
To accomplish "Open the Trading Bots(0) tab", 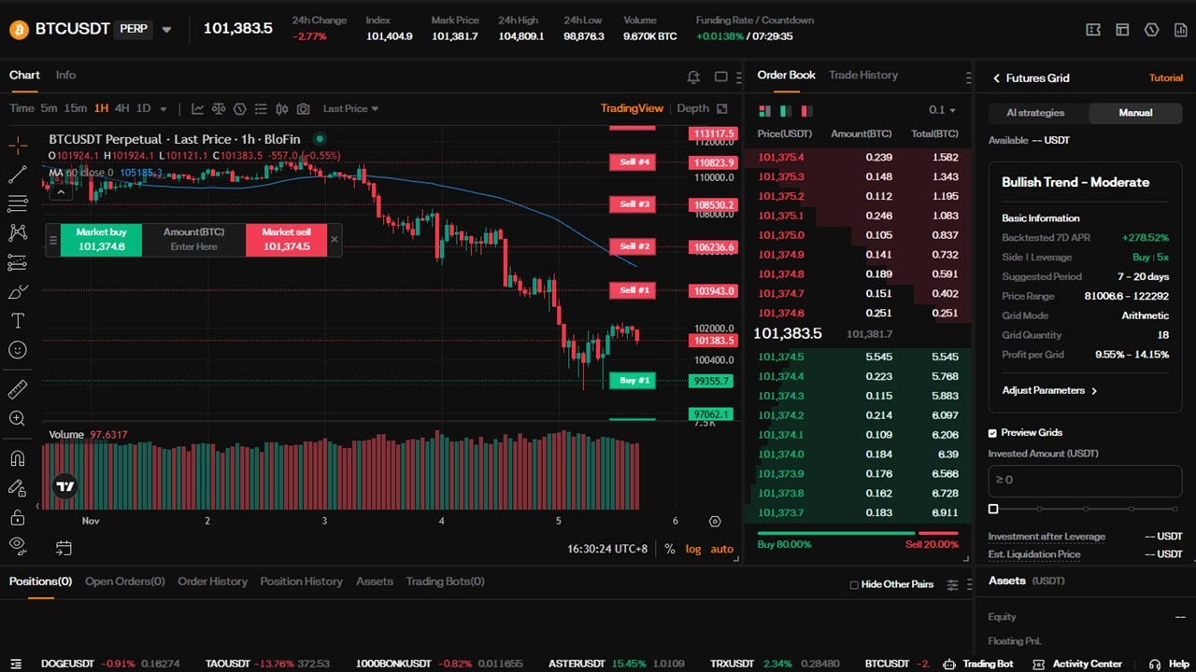I will coord(445,581).
